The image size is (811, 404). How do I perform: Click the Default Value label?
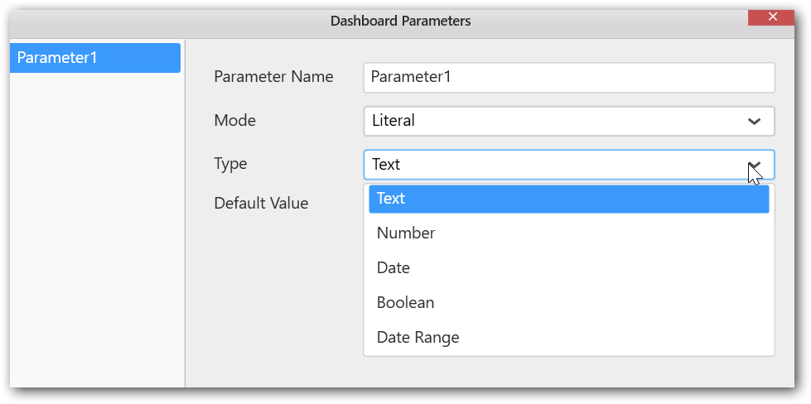[x=261, y=203]
